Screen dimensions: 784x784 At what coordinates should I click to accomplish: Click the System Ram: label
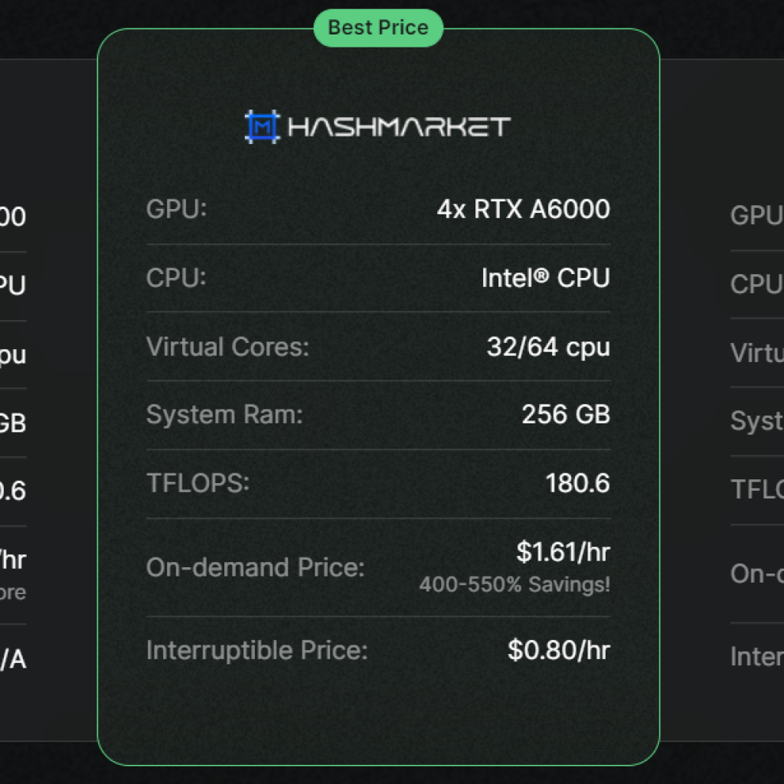pos(224,415)
